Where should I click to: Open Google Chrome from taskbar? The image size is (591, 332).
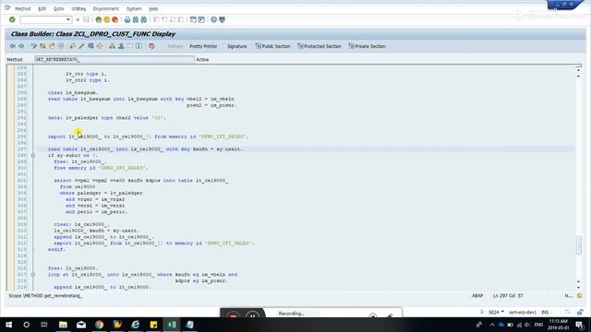coord(99,325)
